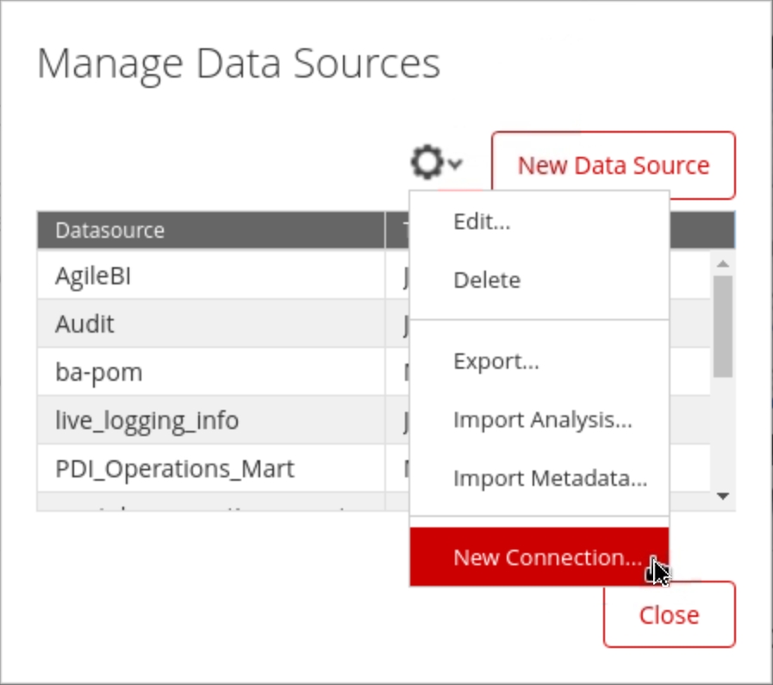
Task: Select Delete in the dropdown menu
Action: pyautogui.click(x=487, y=280)
